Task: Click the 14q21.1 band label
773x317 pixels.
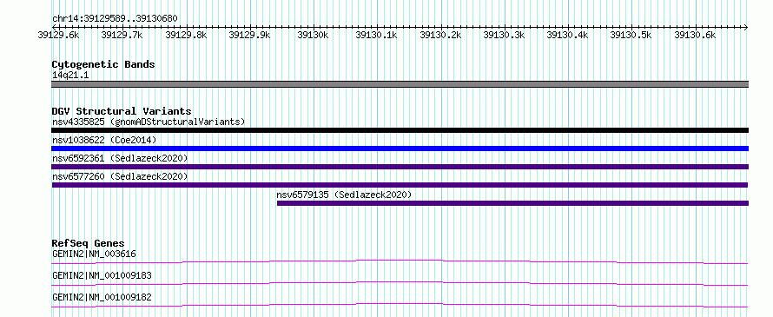Action: pos(70,76)
